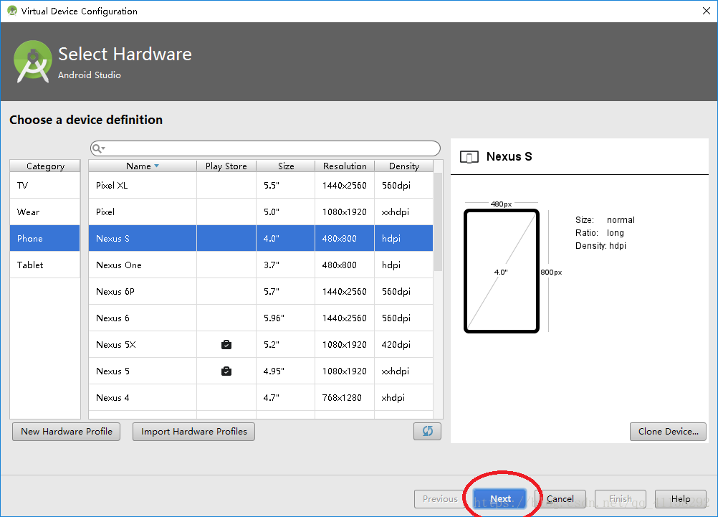The width and height of the screenshot is (718, 517).
Task: Sort by the Resolution column header
Action: (345, 166)
